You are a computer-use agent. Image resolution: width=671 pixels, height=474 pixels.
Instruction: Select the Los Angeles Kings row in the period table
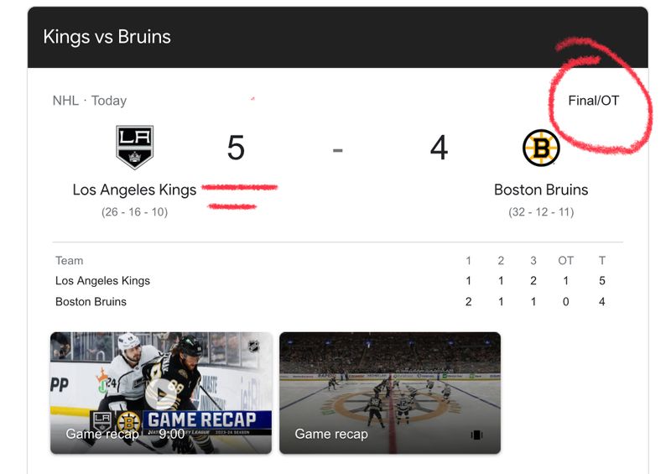pos(102,281)
